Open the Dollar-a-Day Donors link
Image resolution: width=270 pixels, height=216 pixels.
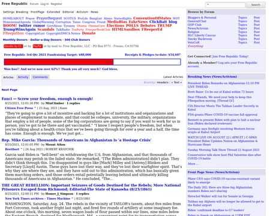coord(46,40)
